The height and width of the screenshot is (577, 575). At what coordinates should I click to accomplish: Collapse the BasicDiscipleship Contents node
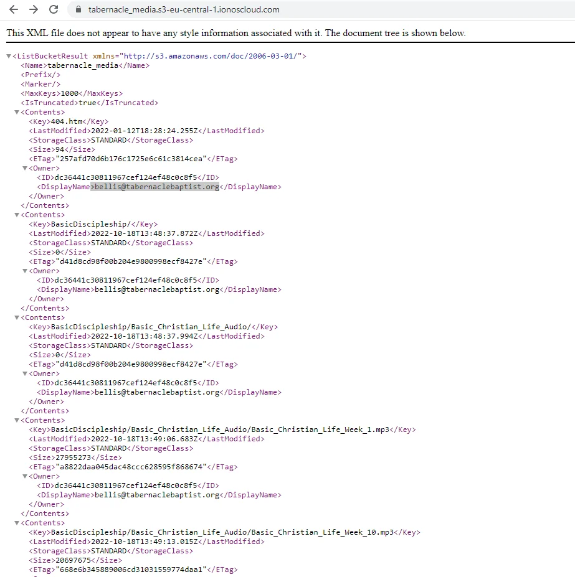[x=17, y=215]
